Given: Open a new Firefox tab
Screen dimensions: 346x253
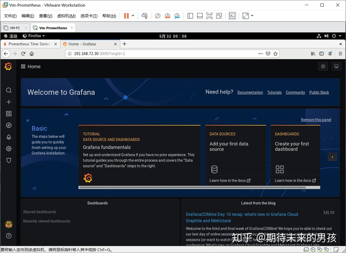Looking at the screenshot, I should coord(124,44).
